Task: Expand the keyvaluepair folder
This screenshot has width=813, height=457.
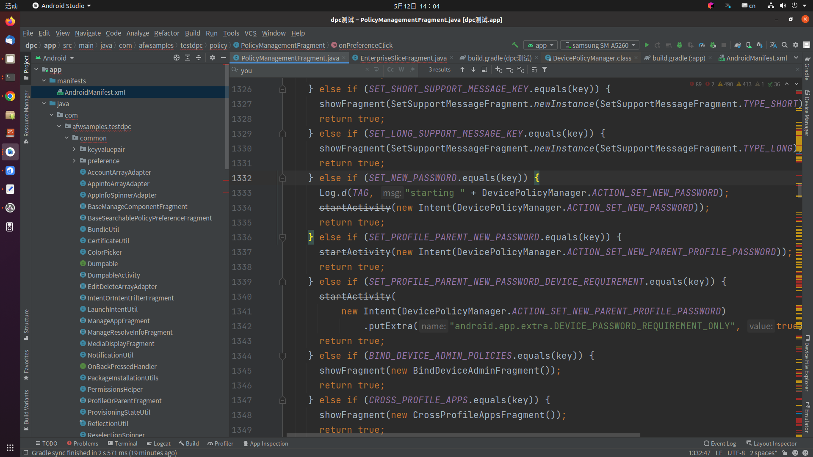Action: 74,149
